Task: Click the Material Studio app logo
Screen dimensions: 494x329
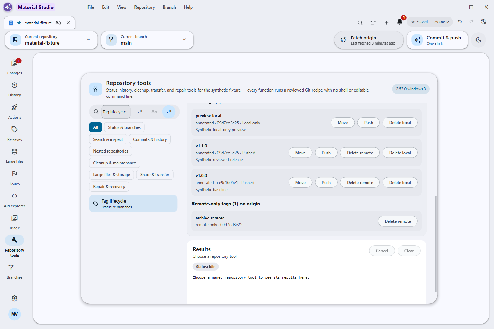Action: [8, 7]
